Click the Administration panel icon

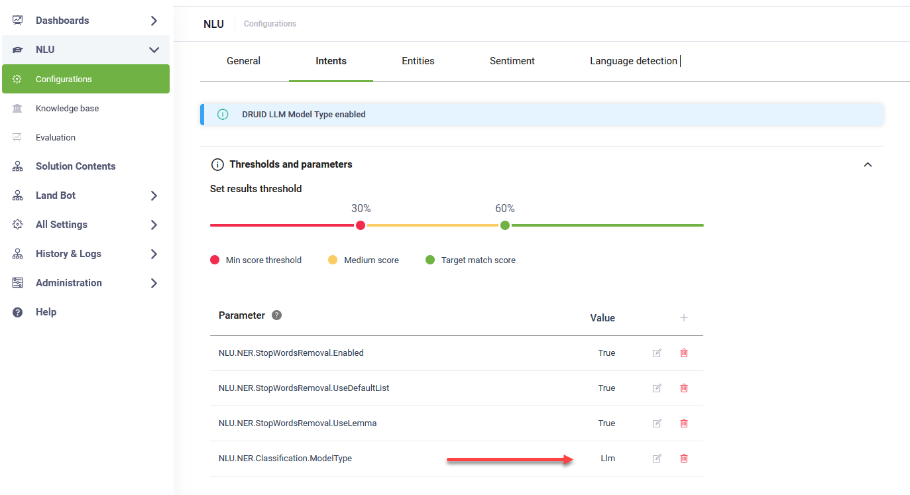pyautogui.click(x=18, y=283)
